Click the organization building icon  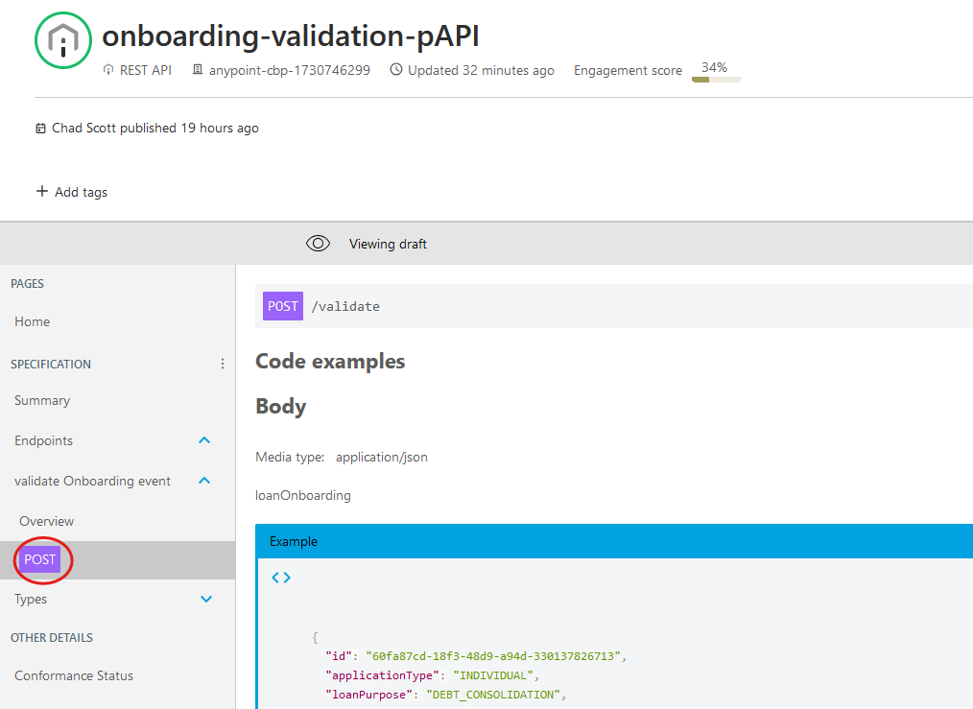point(198,70)
